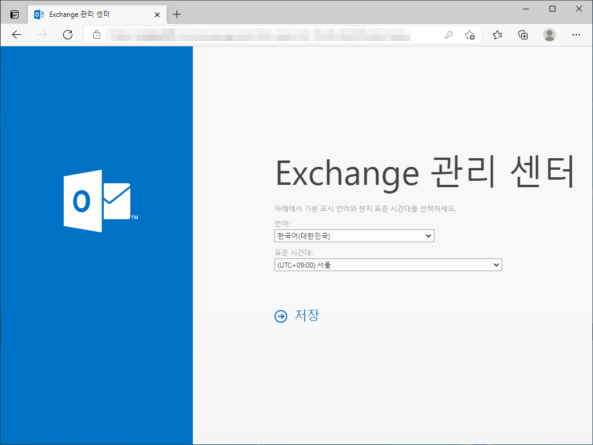
Task: Click the lock site-info icon
Action: click(97, 35)
